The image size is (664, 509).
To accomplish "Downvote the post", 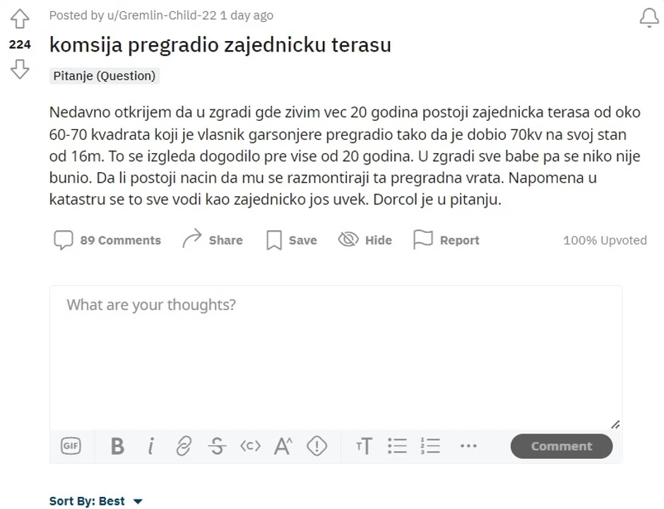I will 20,68.
